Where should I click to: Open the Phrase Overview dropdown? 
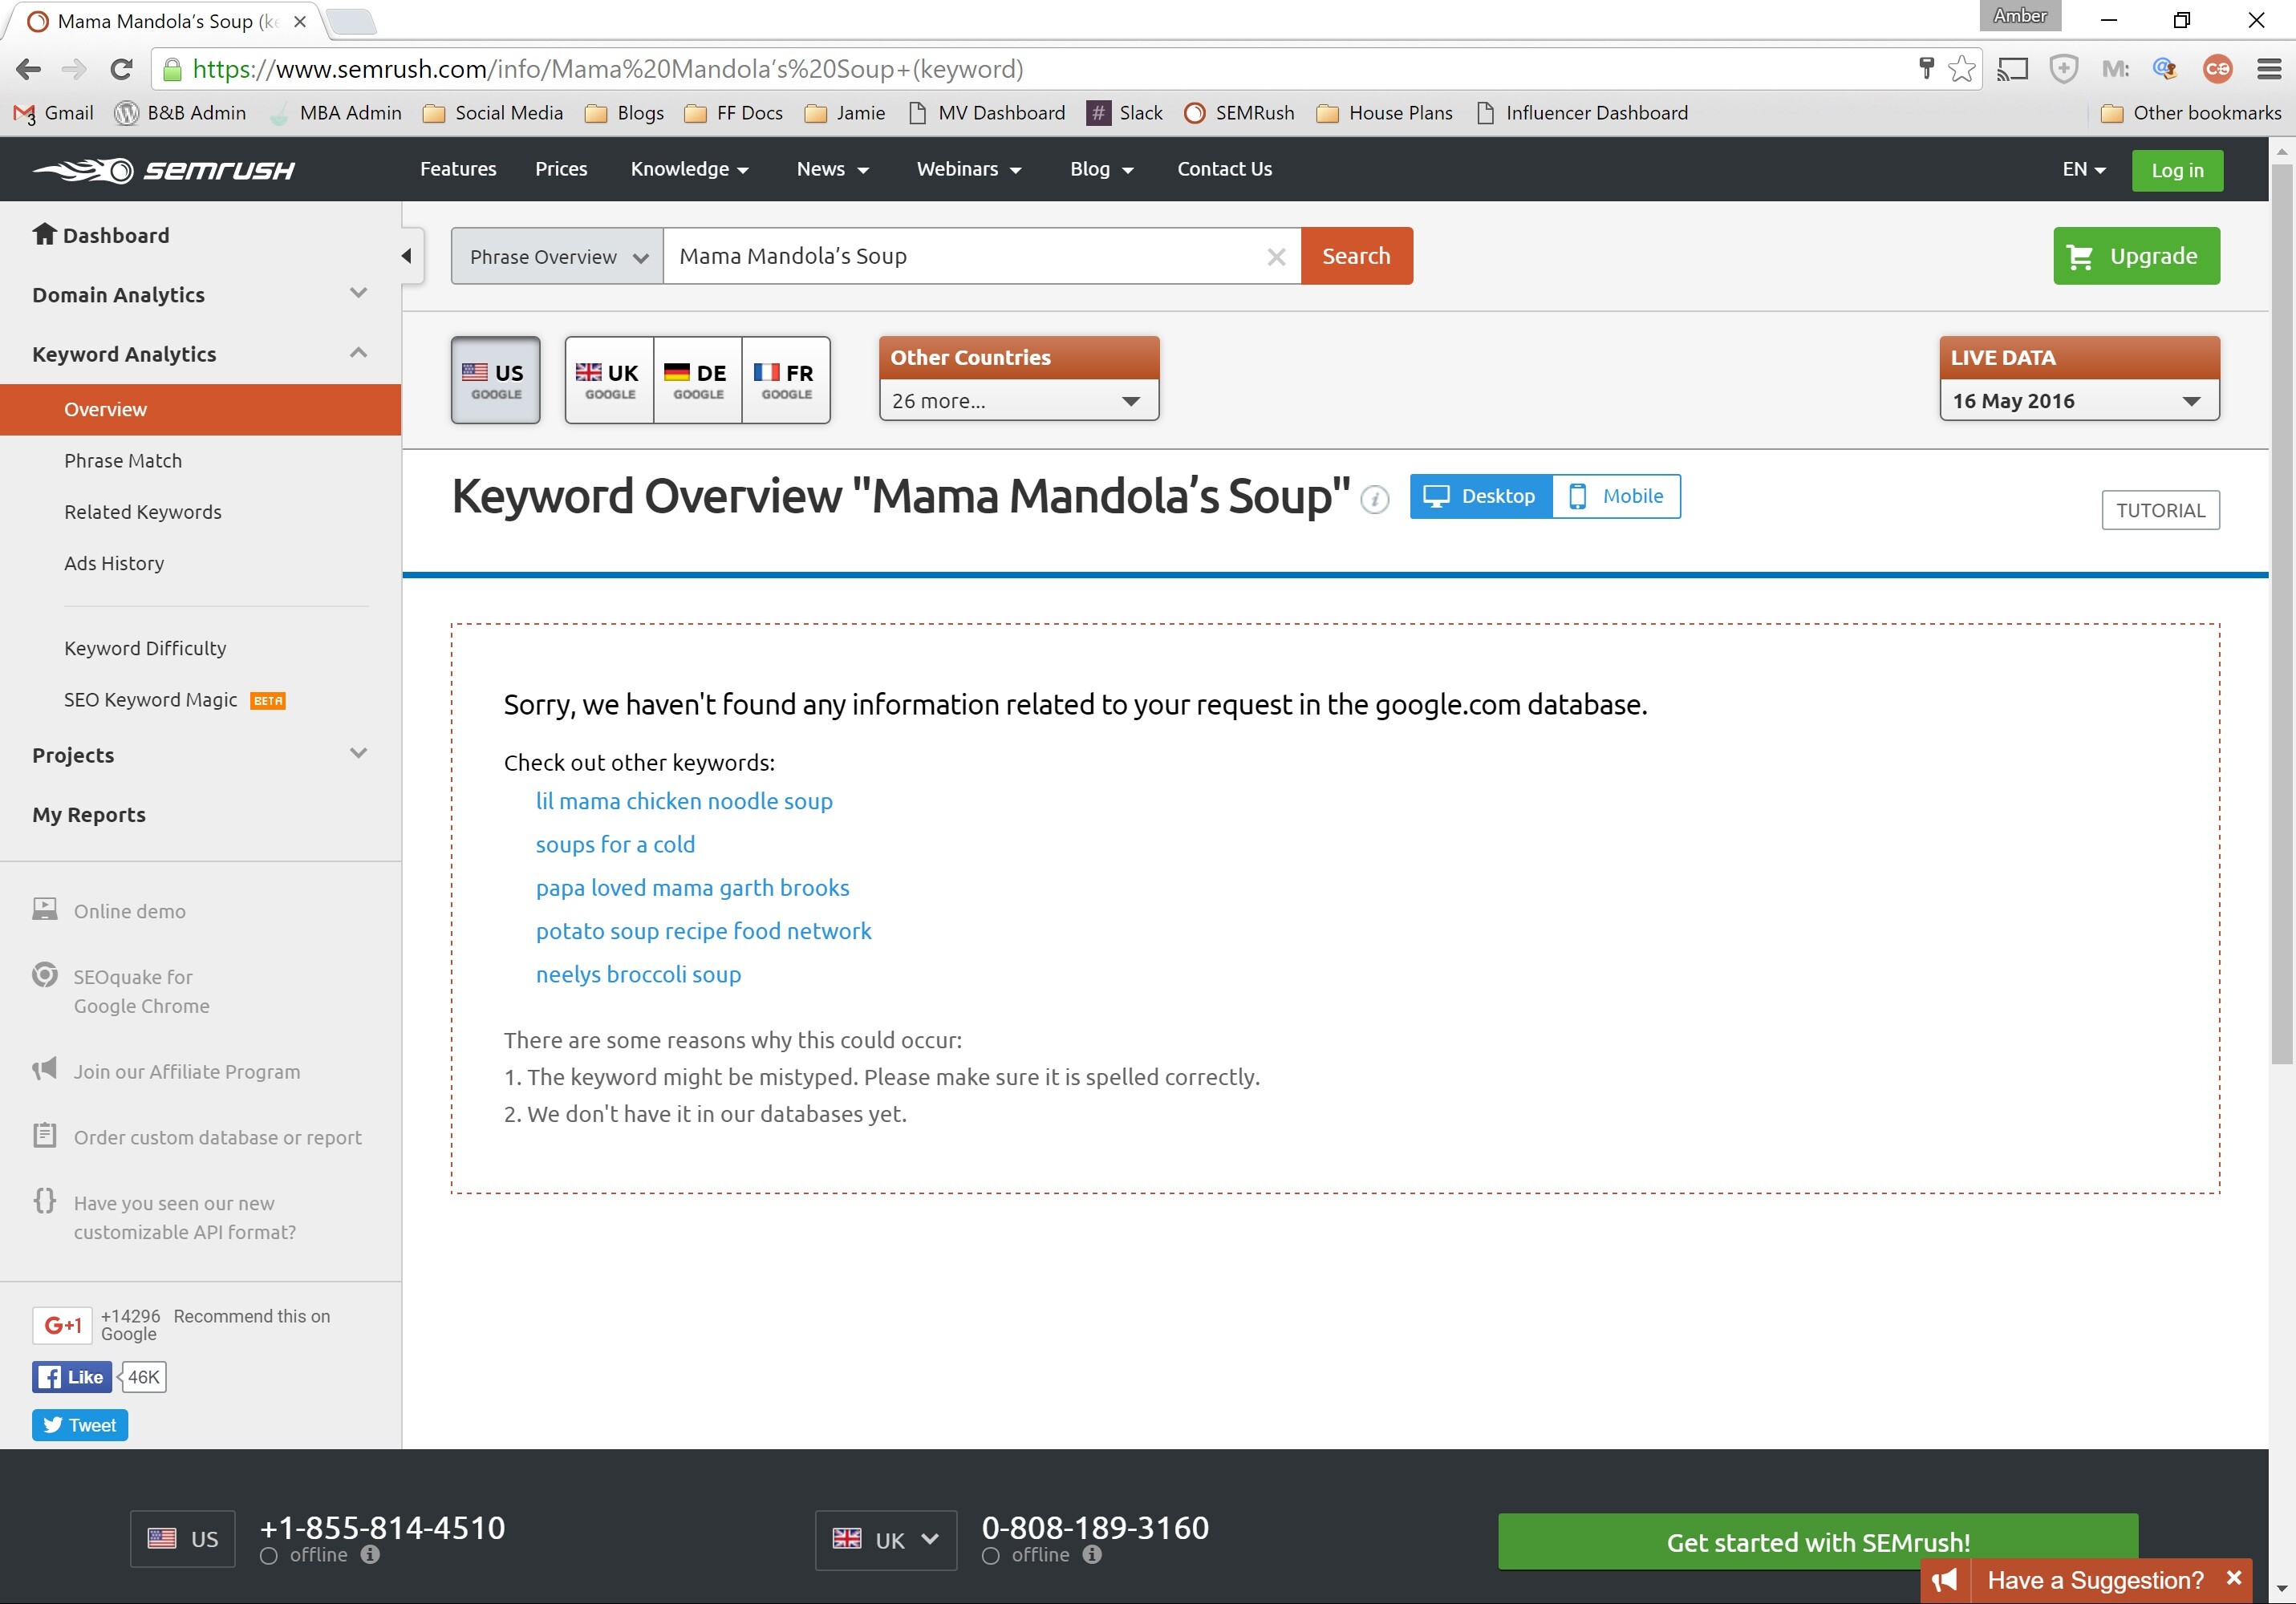point(557,256)
